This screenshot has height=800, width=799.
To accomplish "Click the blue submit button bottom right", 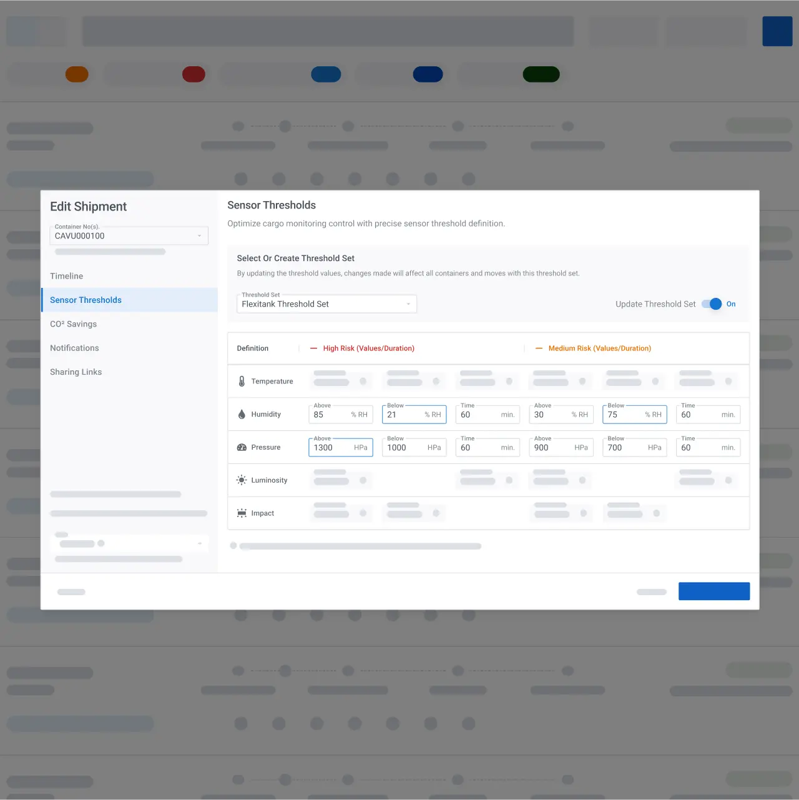I will (714, 591).
